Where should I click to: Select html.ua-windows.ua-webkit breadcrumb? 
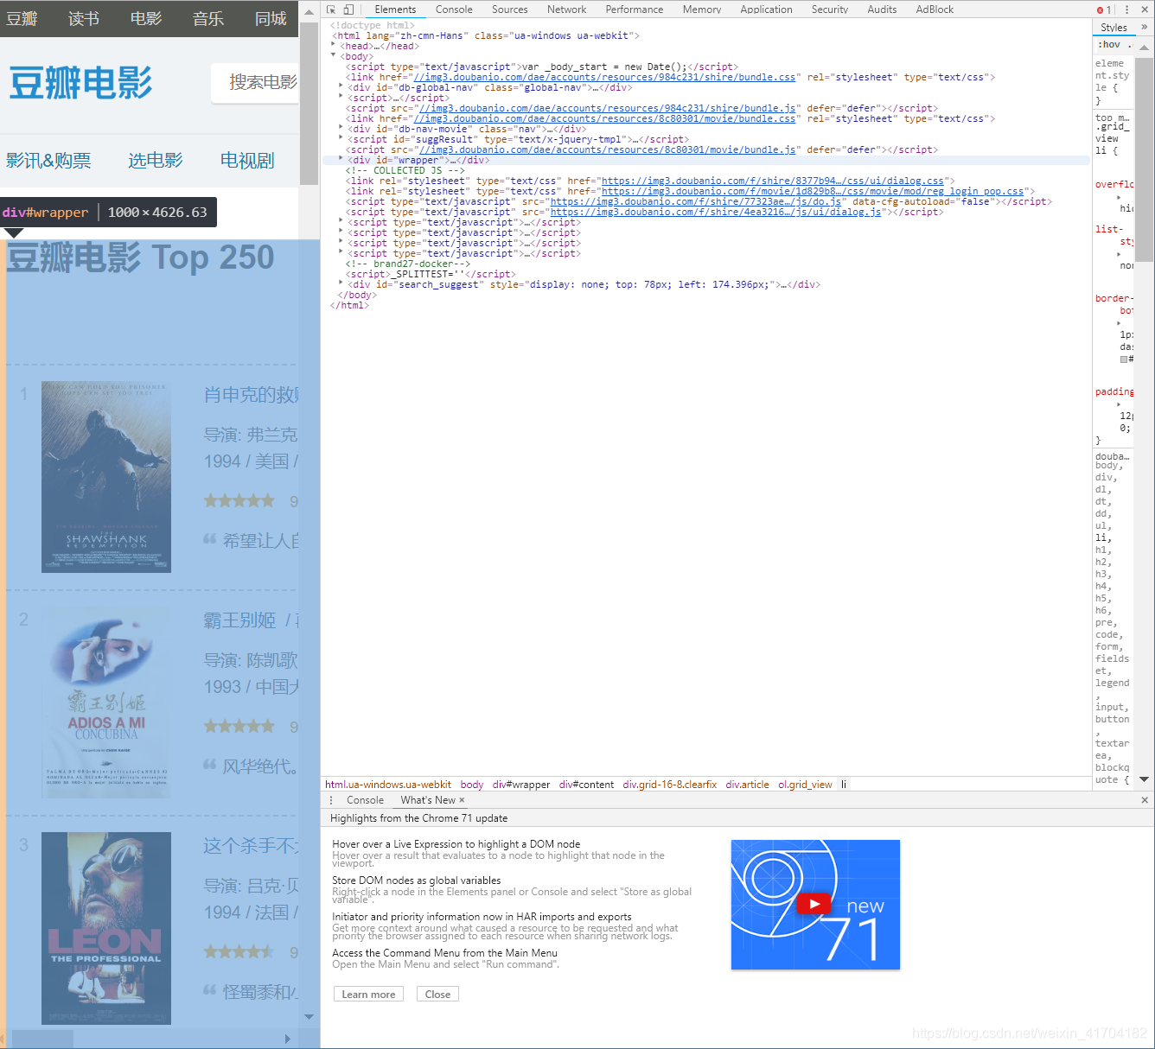pyautogui.click(x=388, y=785)
